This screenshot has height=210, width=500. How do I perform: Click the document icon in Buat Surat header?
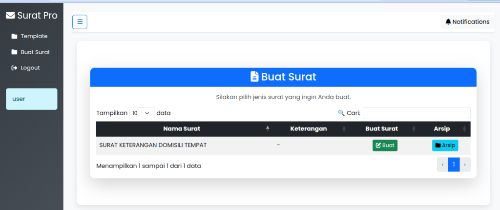[254, 77]
